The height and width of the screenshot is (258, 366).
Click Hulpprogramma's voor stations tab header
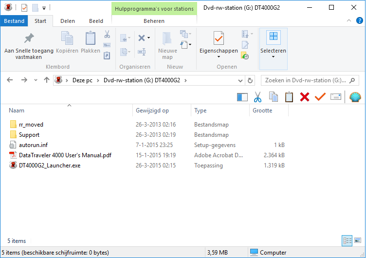coord(154,9)
